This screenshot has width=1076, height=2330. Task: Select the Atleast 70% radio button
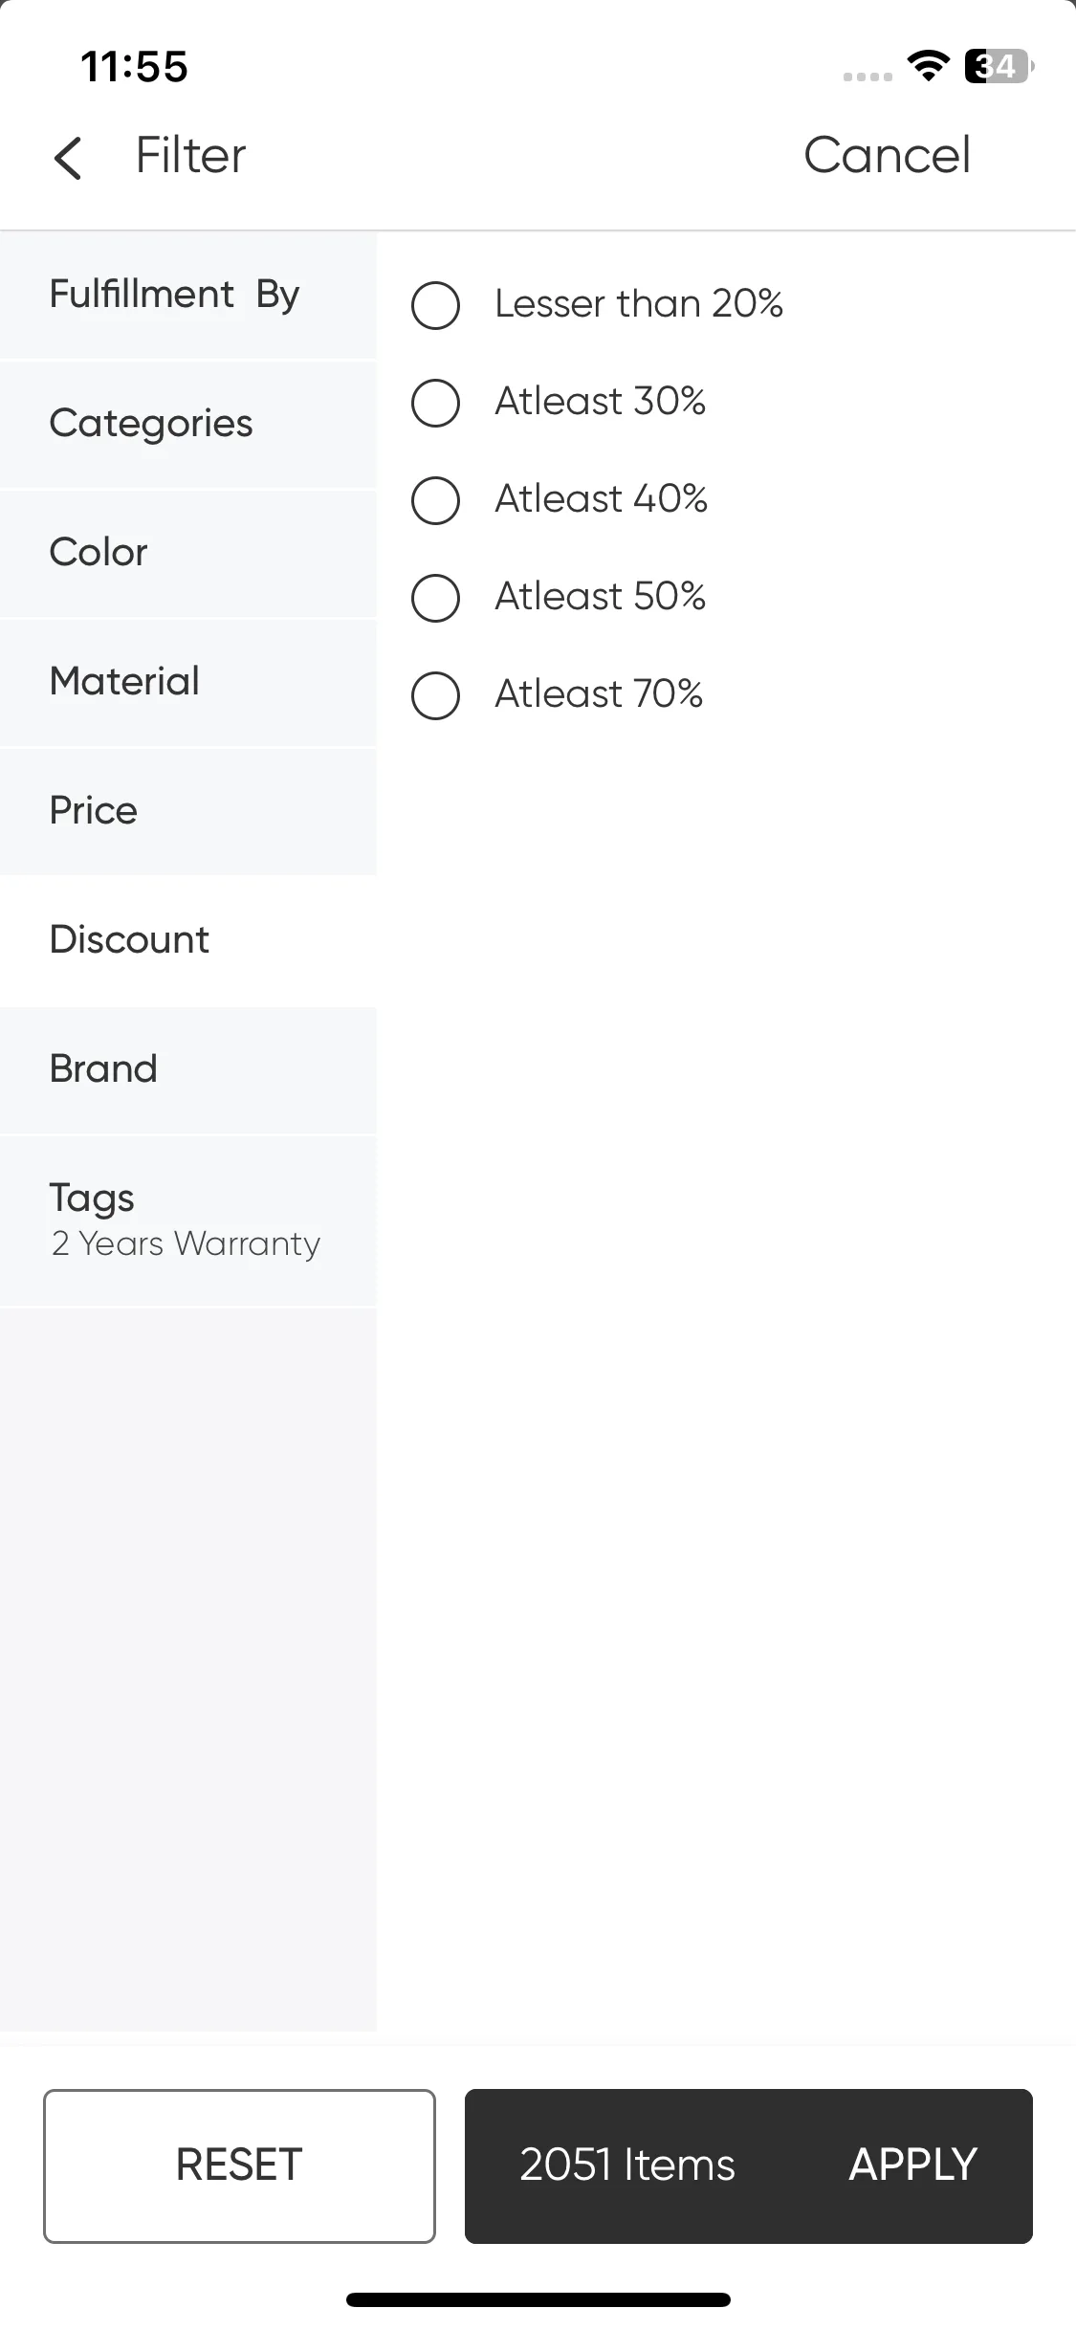(x=435, y=695)
